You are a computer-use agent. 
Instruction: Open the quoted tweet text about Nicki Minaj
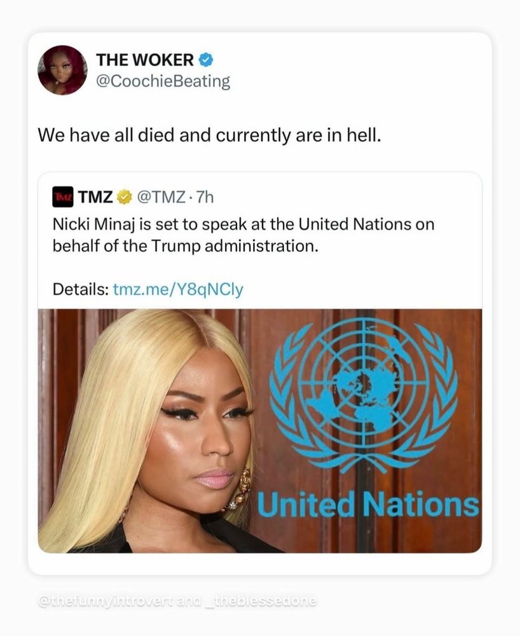pos(243,235)
